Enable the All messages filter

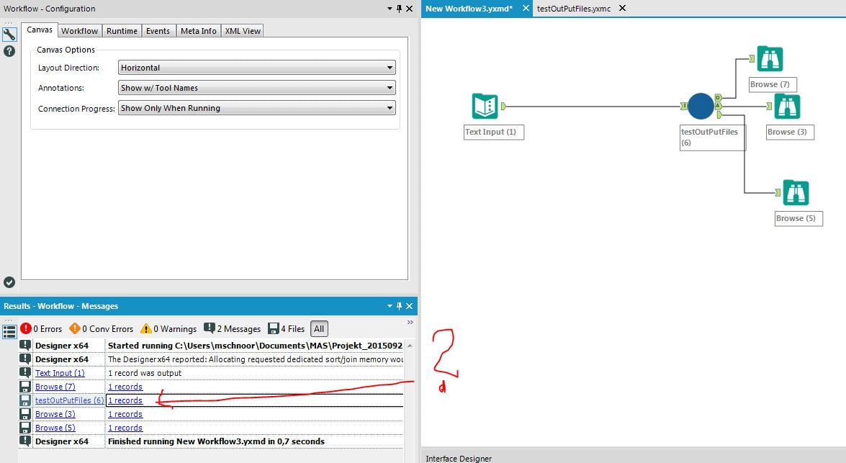(x=319, y=328)
